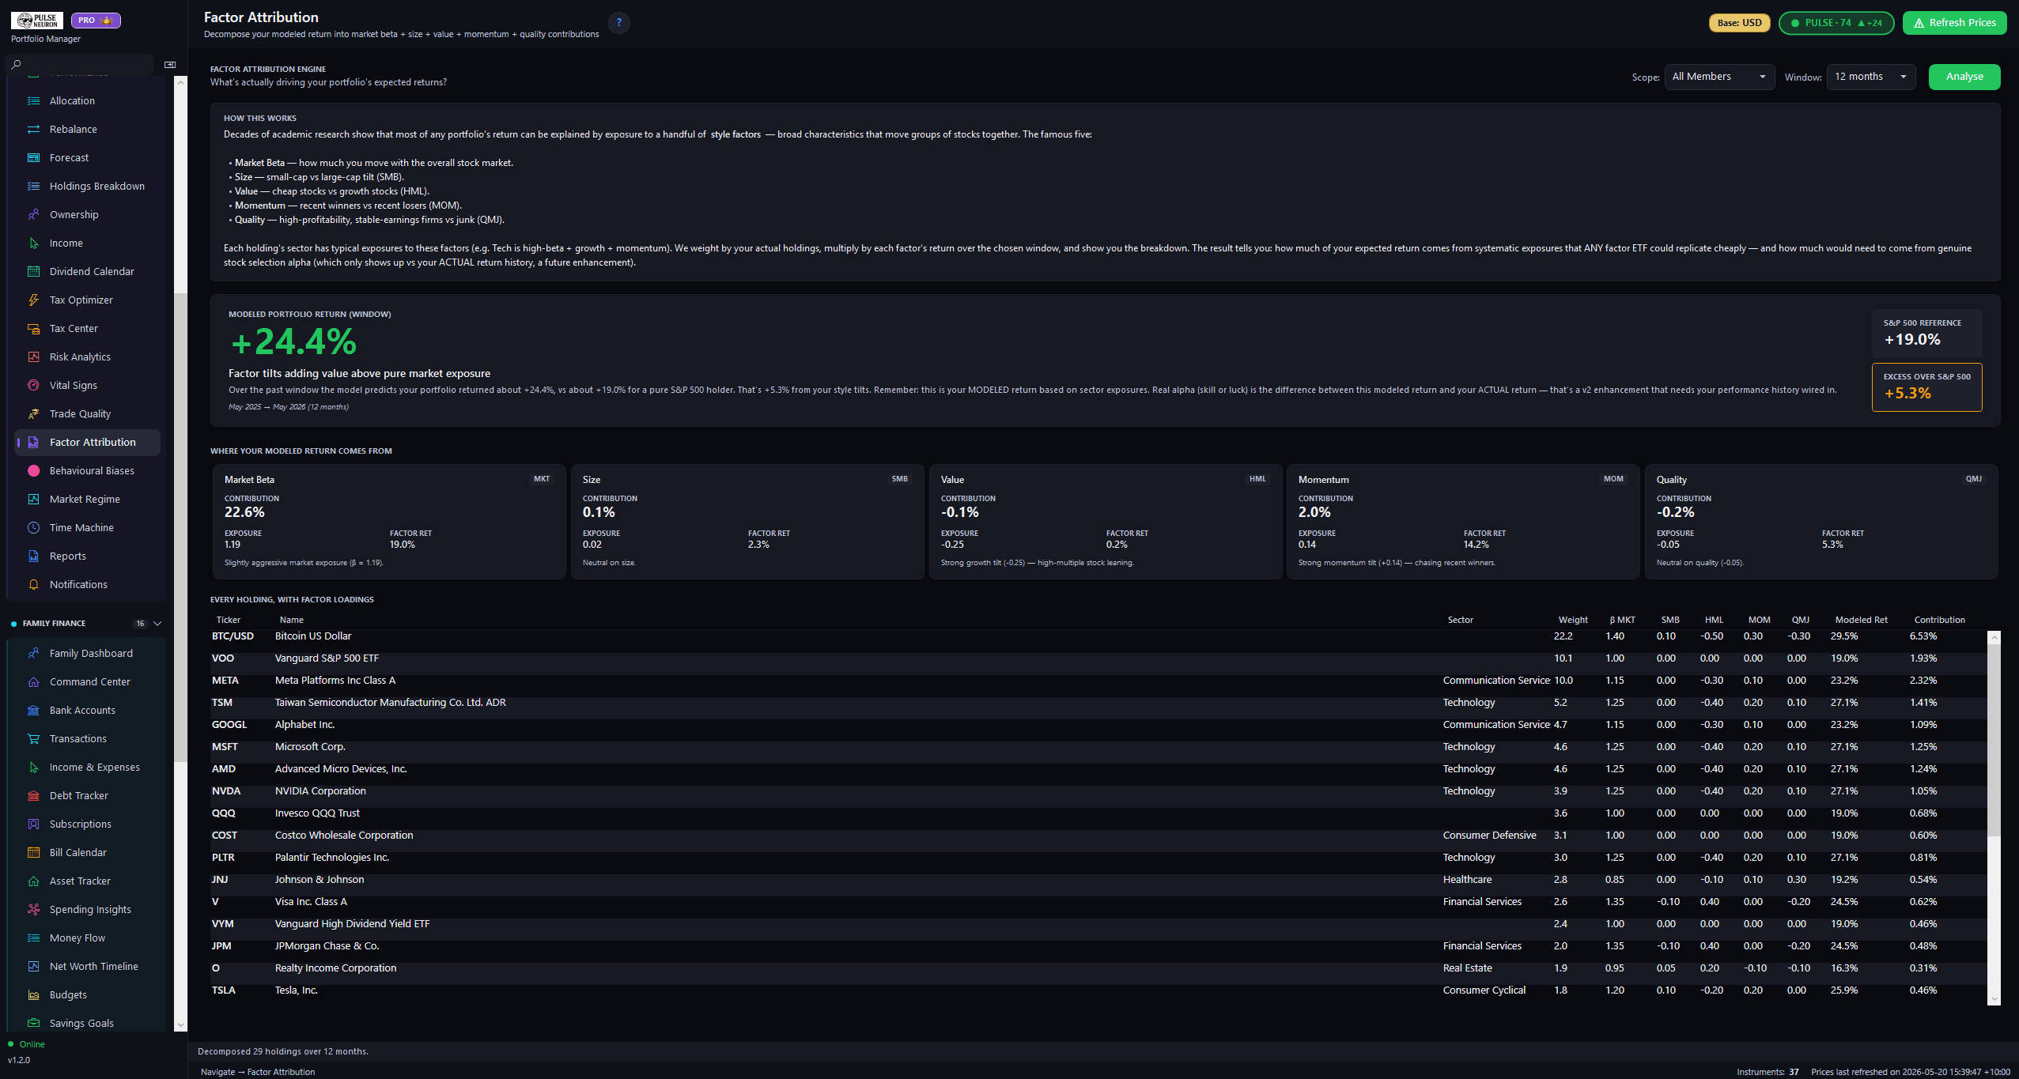This screenshot has width=2019, height=1079.
Task: Click the holdings table scrollbar down arrow
Action: coord(1994,999)
